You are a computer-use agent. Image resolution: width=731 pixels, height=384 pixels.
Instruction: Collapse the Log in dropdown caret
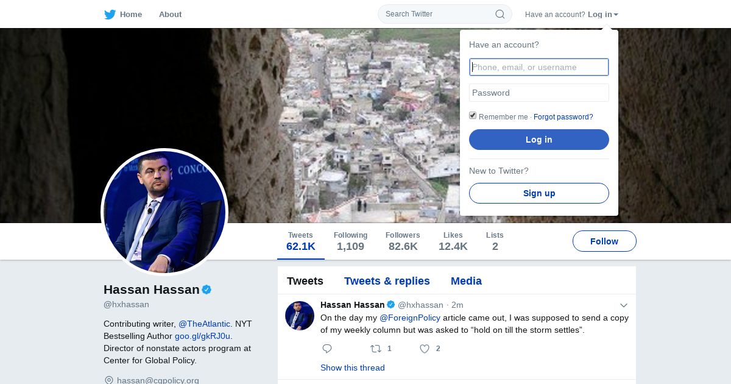point(616,15)
